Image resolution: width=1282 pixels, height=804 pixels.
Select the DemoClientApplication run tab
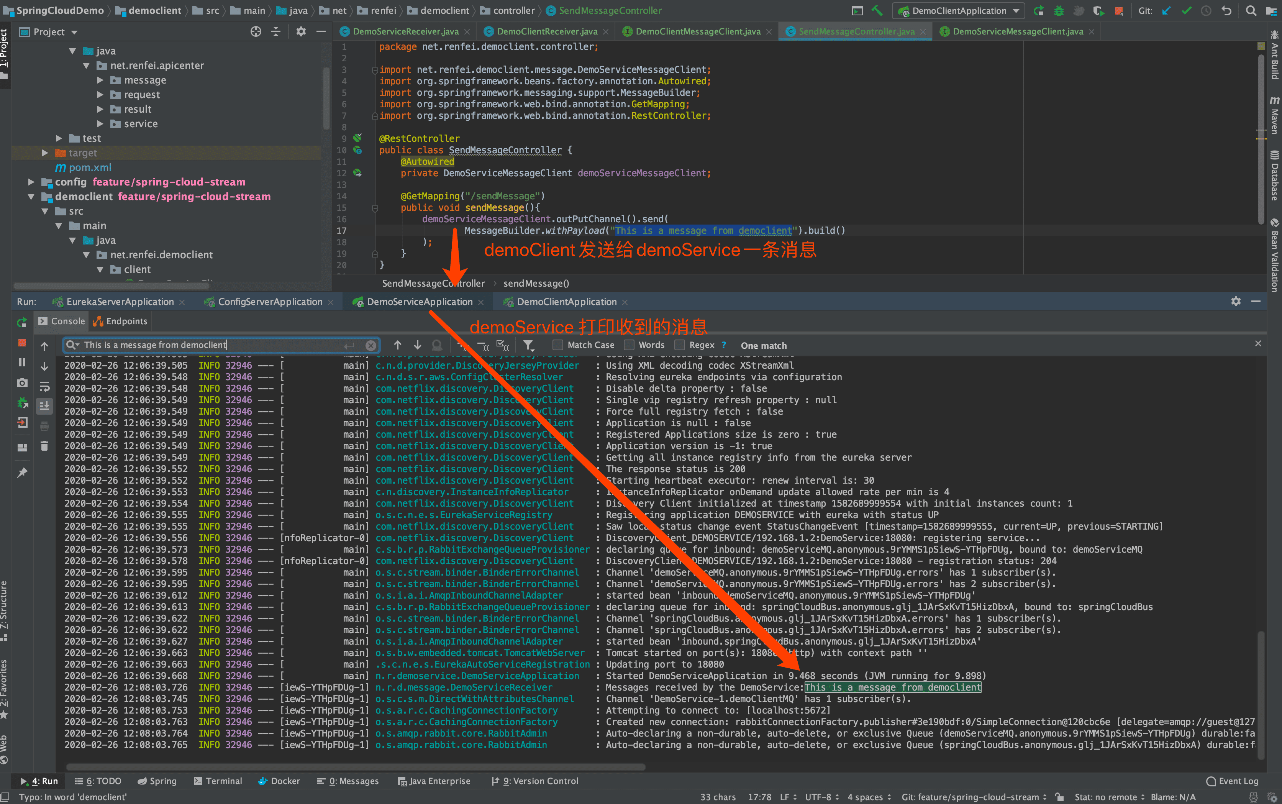point(565,301)
